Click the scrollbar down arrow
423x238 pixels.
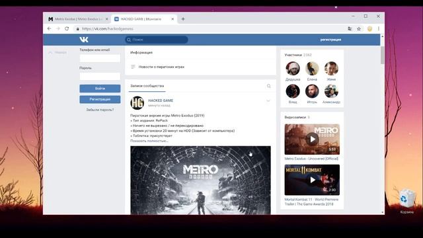[x=382, y=212]
